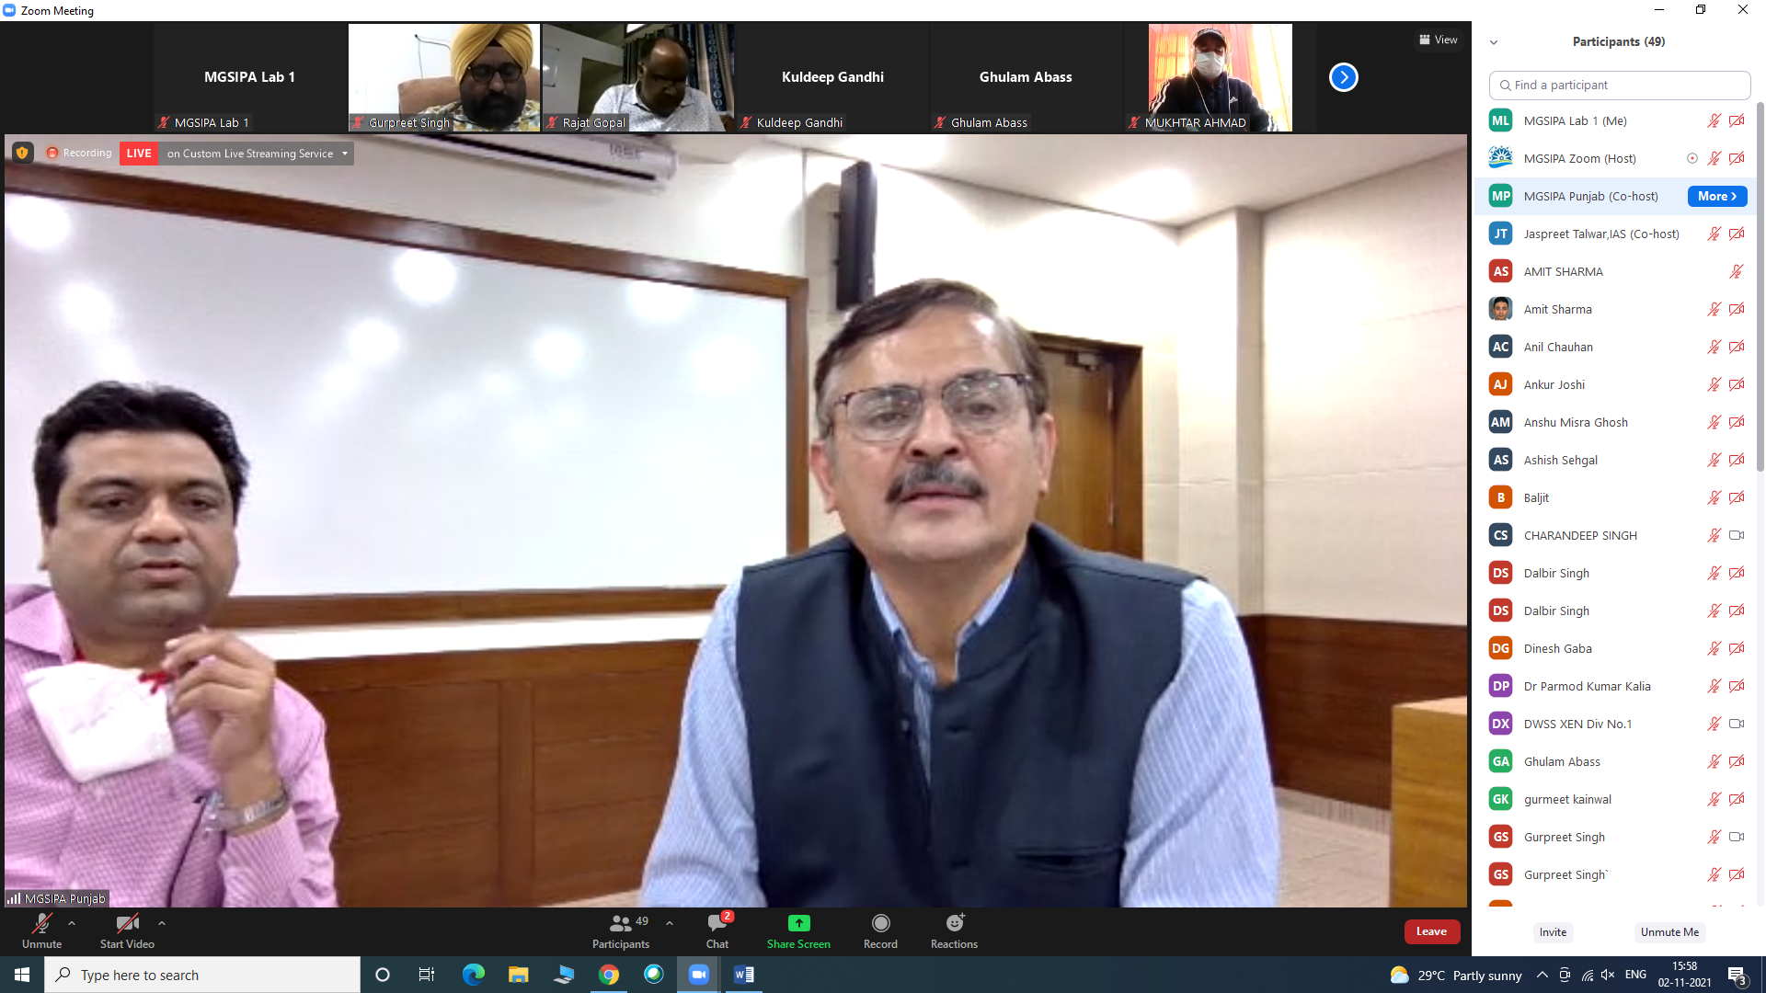Click the red LIVE badge
This screenshot has width=1766, height=993.
pos(139,154)
